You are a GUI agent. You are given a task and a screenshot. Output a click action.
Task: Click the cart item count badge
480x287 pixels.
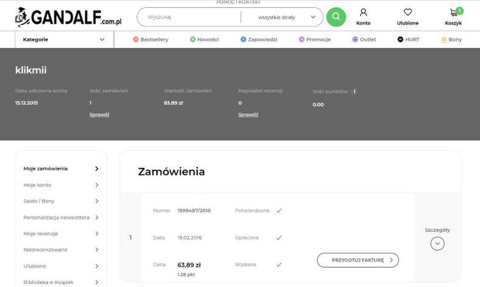(459, 11)
